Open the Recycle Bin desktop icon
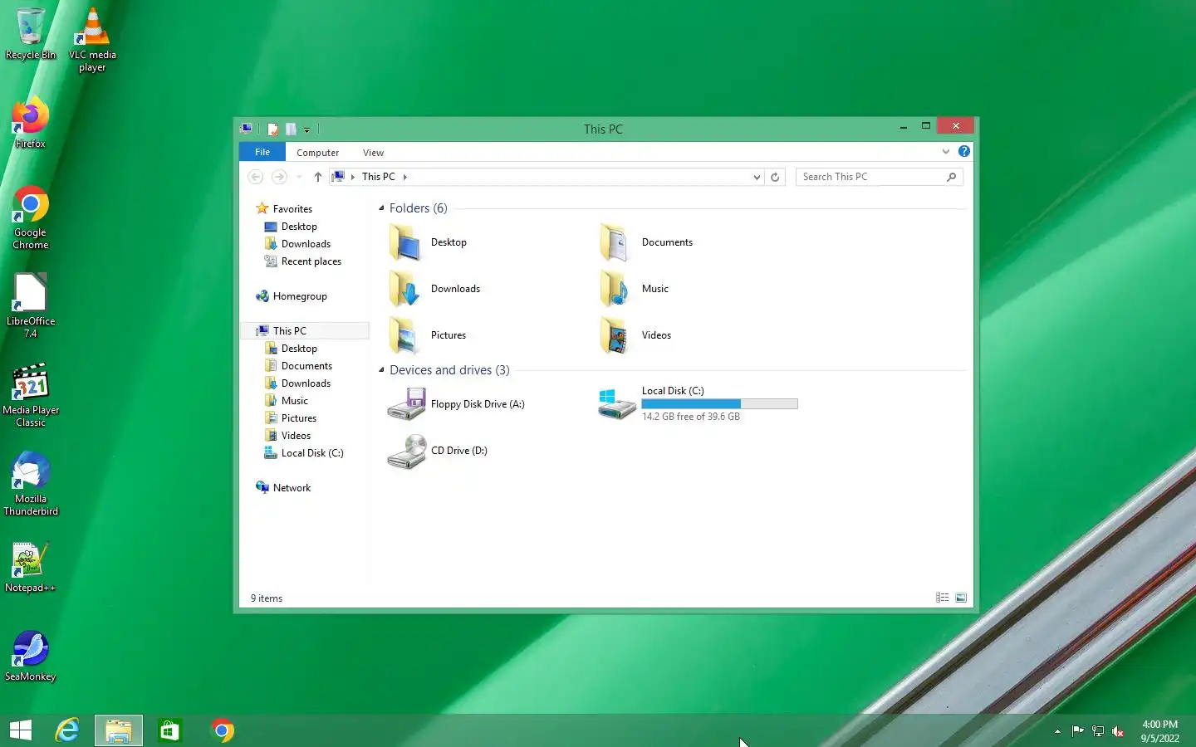 [x=31, y=34]
